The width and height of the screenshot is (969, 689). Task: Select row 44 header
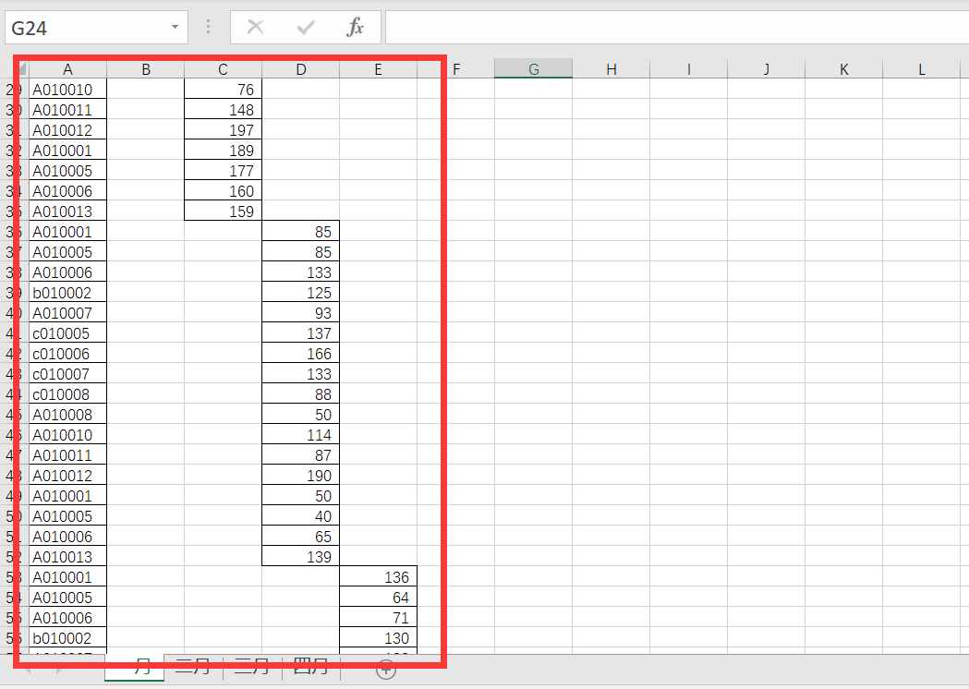coord(14,394)
